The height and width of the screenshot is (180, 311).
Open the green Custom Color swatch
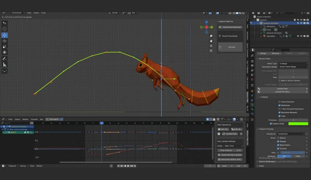298,124
